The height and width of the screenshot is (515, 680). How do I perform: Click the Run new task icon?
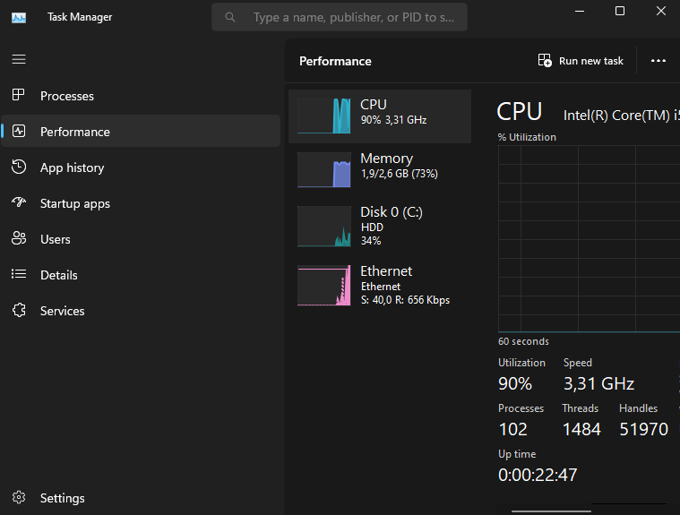click(x=545, y=60)
